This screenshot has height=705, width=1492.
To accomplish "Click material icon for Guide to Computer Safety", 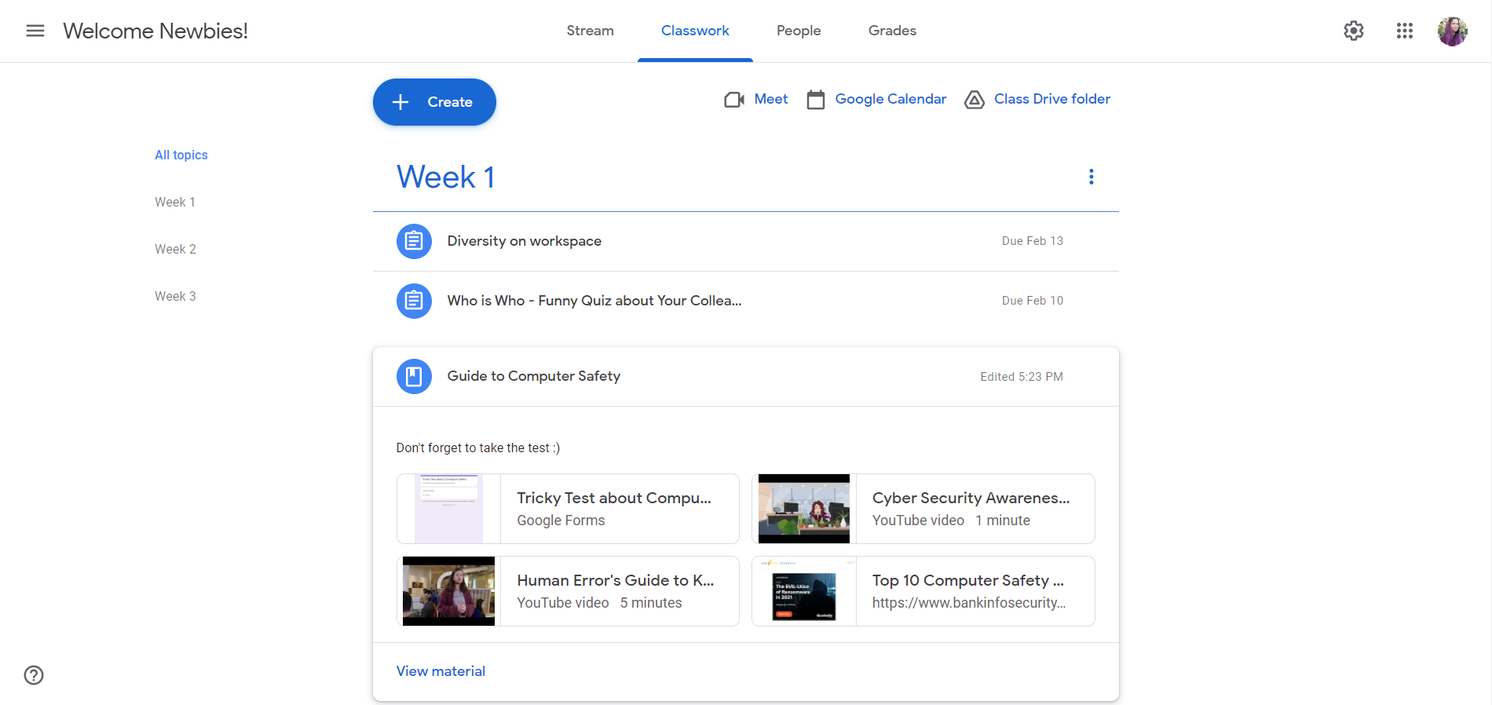I will click(x=414, y=376).
